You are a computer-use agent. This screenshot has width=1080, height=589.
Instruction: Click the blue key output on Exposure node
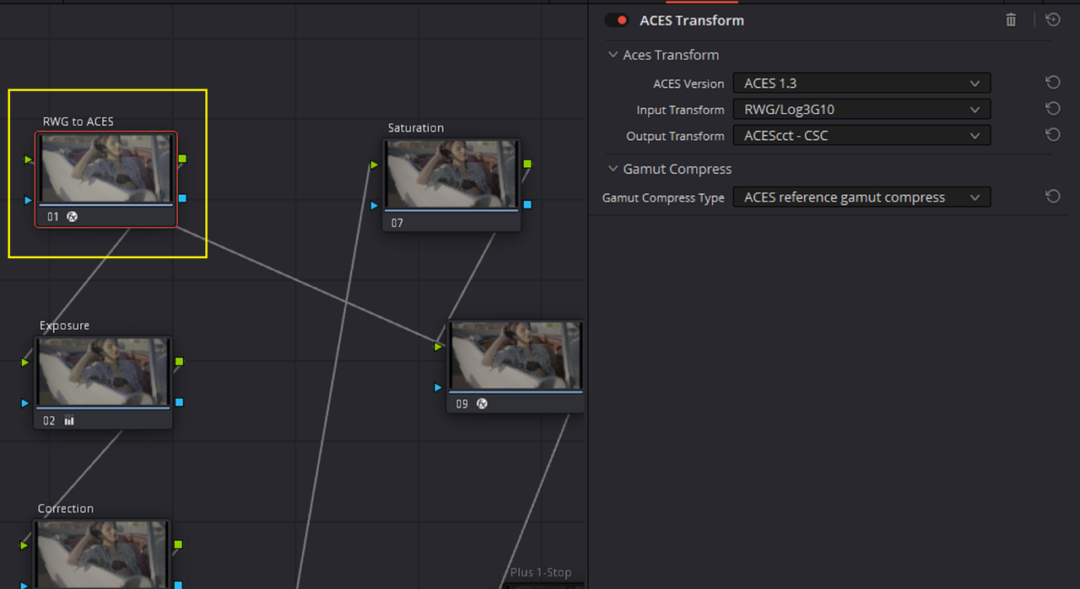click(179, 403)
